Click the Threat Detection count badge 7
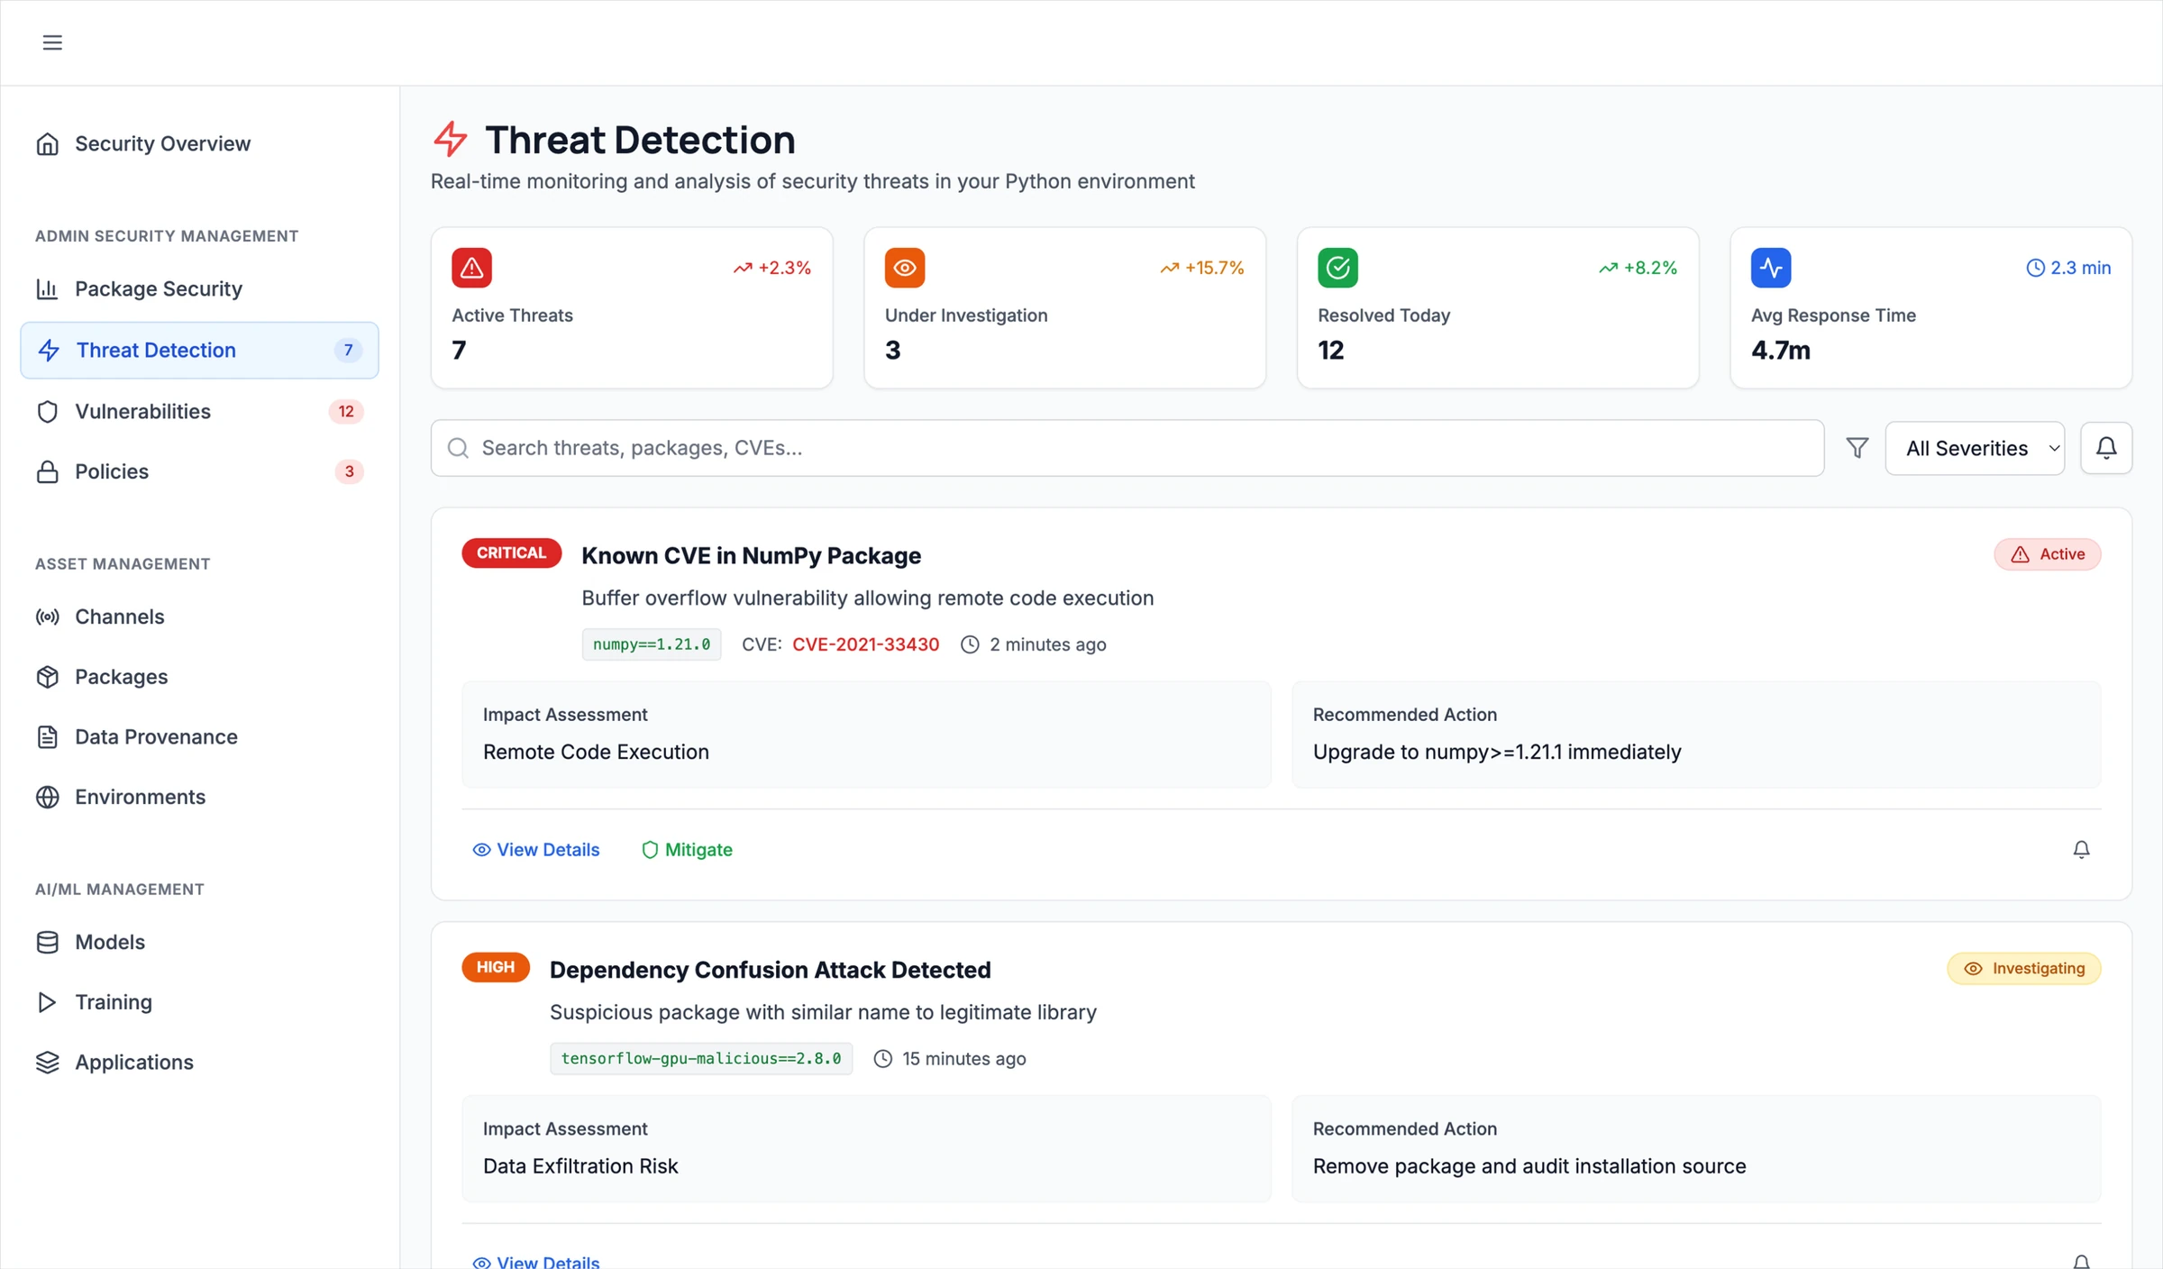 click(x=348, y=351)
